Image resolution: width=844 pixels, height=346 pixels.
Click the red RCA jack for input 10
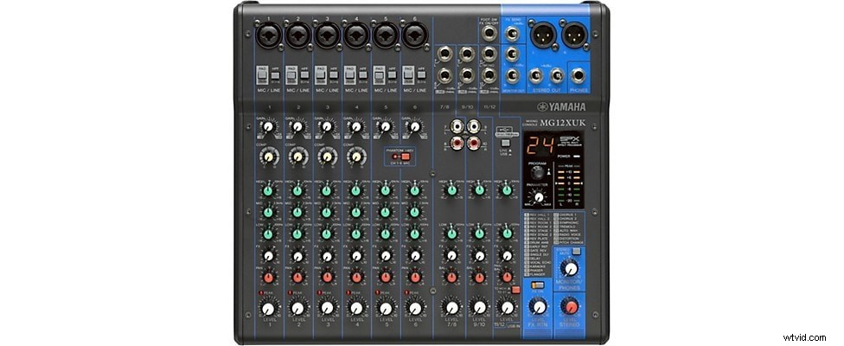click(x=474, y=143)
